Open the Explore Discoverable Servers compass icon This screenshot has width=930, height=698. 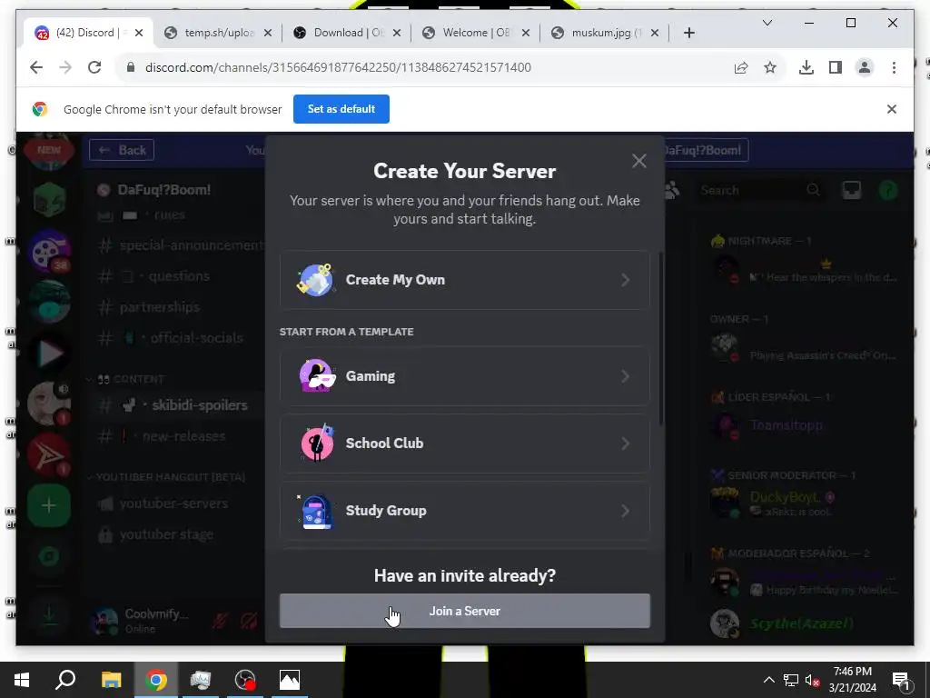[49, 557]
